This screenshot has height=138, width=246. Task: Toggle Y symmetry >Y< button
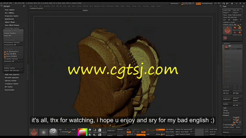click(133, 132)
